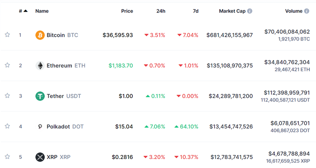This screenshot has width=316, height=168.
Task: Add Polkadot to watchlist with star
Action: 7,126
